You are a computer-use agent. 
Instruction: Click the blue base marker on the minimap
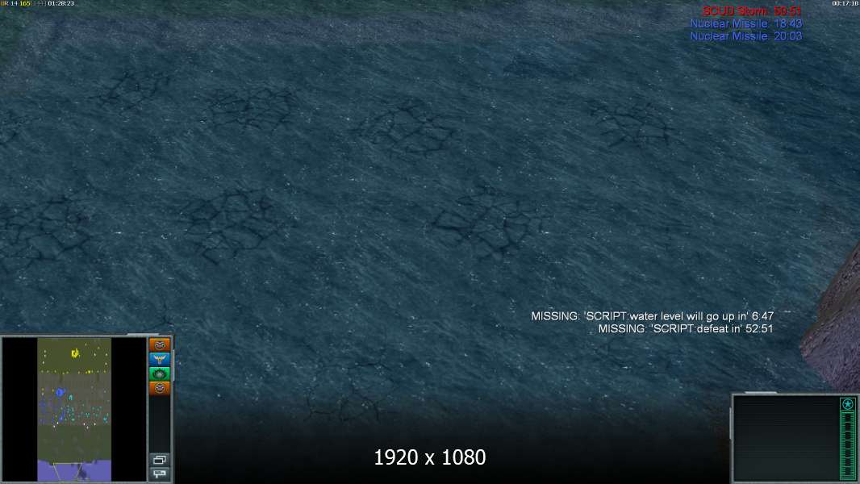[60, 393]
